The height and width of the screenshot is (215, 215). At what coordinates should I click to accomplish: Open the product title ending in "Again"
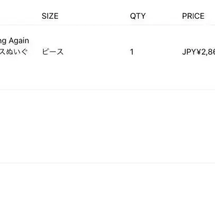coord(14,41)
